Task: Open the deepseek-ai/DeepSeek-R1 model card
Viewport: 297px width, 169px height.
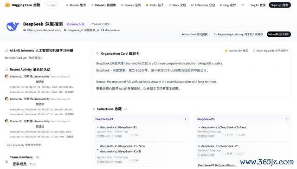Action: click(141, 132)
